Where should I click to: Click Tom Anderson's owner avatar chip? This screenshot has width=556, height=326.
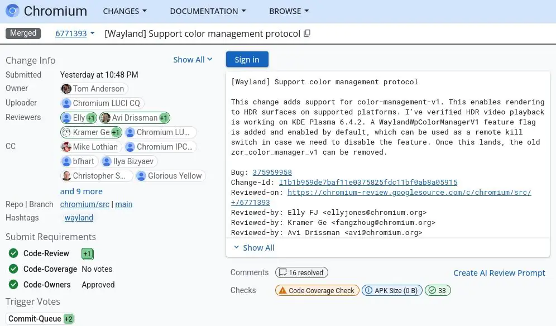click(x=66, y=89)
